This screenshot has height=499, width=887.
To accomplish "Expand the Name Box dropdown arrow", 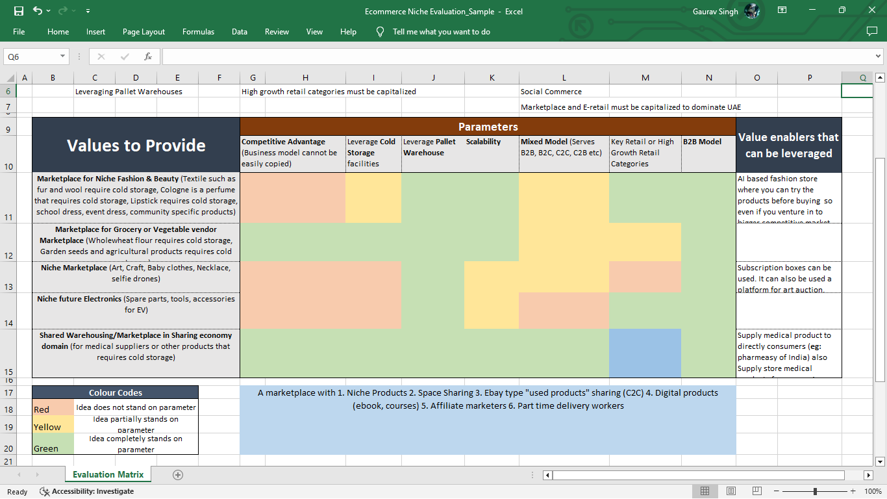I will [62, 57].
